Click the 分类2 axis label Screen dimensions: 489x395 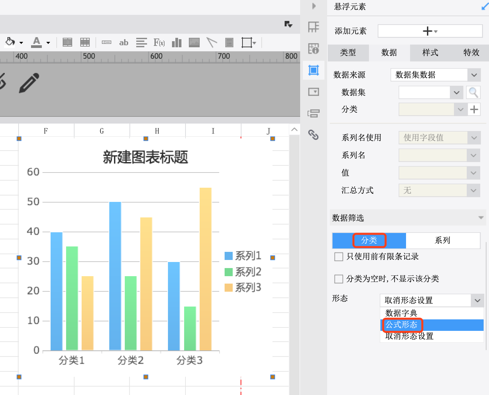131,360
